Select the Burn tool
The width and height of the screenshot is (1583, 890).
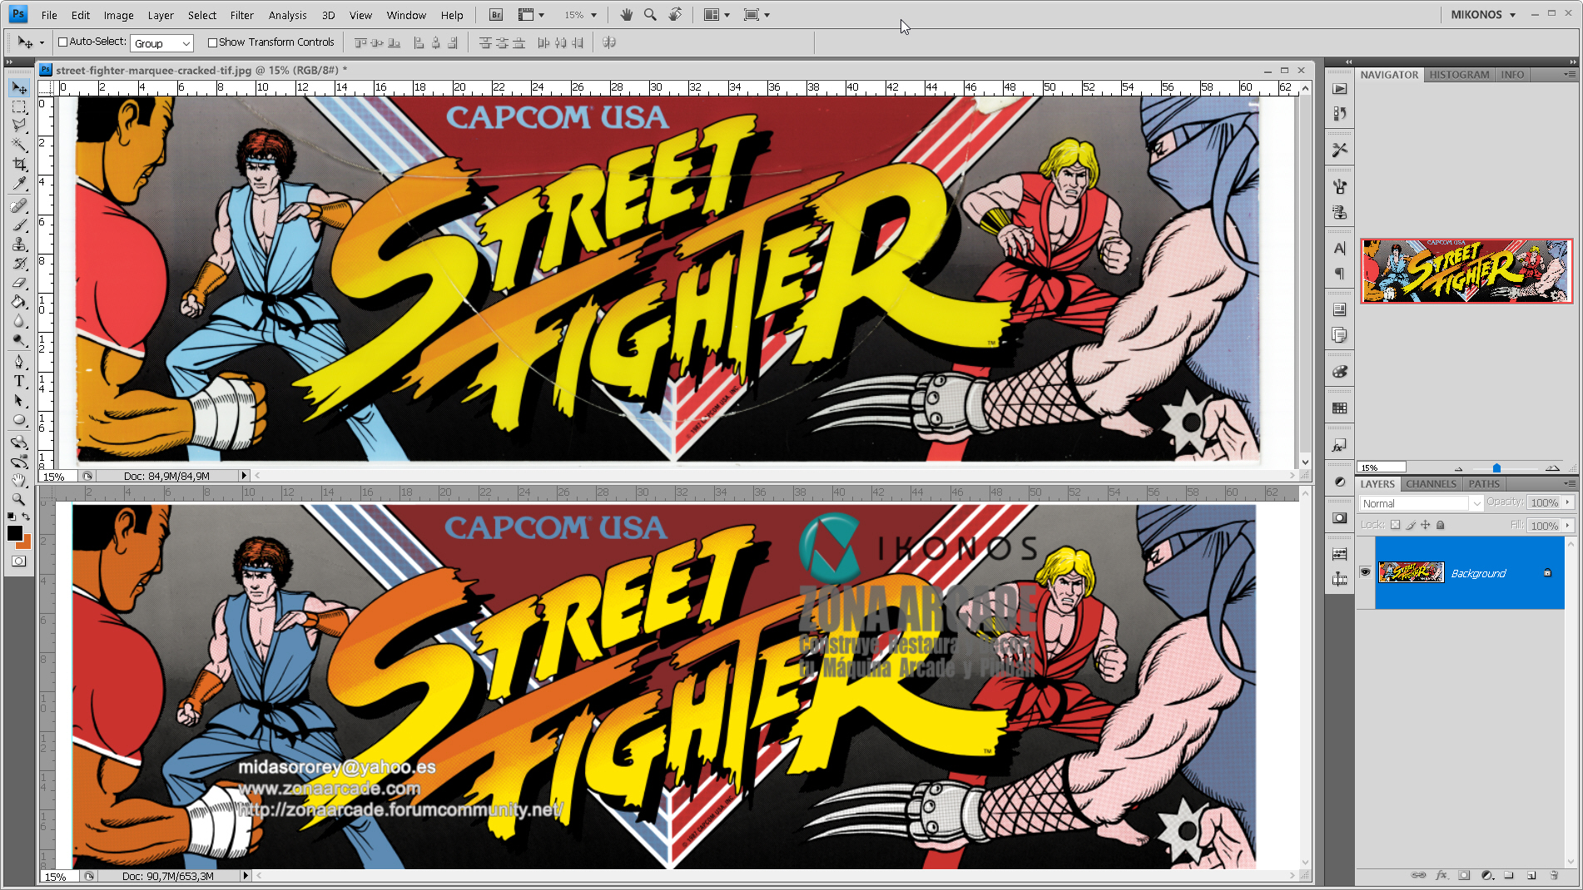point(19,340)
